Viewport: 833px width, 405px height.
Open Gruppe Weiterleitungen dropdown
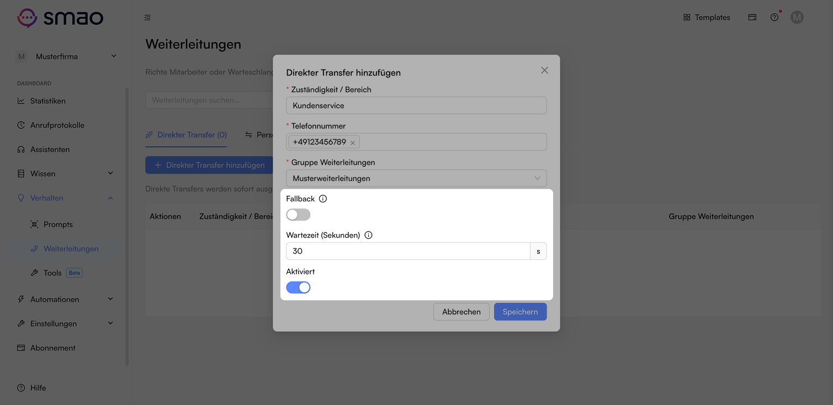click(x=416, y=178)
